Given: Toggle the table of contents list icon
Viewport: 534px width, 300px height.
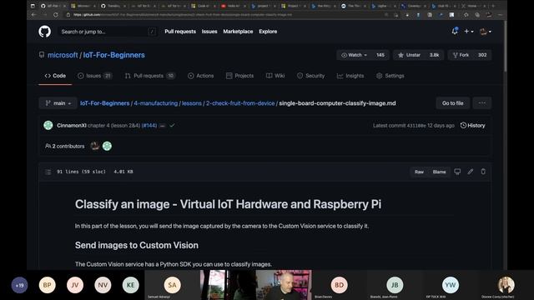Looking at the screenshot, I should coord(48,172).
